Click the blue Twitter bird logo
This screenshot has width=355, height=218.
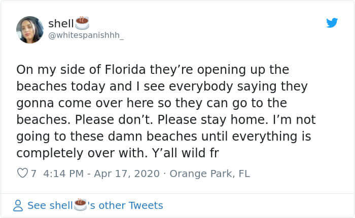point(332,23)
